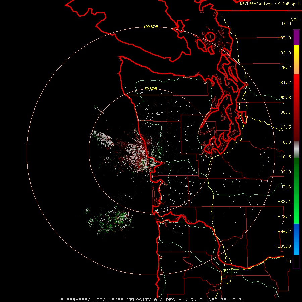
Task: Click the -78.7 legend value
Action: 284,217
